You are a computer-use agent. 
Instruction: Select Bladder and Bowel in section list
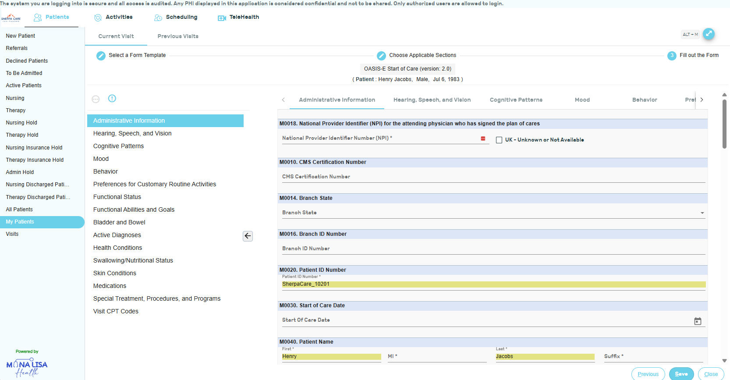pos(119,223)
